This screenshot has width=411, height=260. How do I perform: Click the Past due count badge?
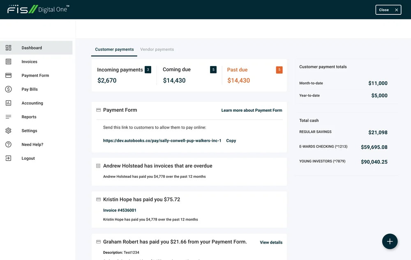pyautogui.click(x=279, y=69)
